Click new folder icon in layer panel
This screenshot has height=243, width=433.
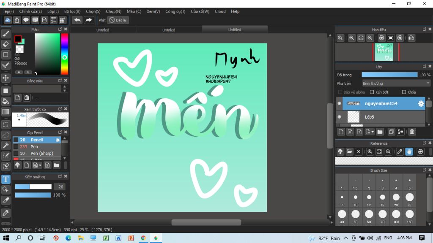[380, 132]
